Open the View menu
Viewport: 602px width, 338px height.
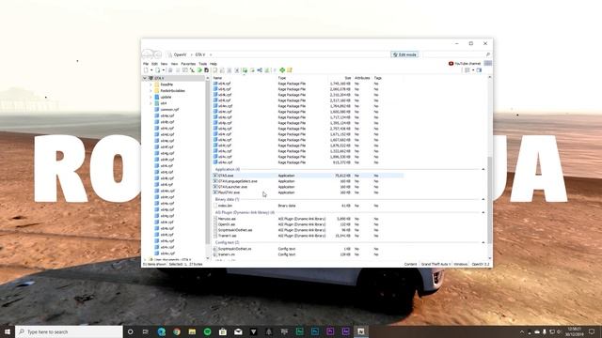click(x=174, y=64)
